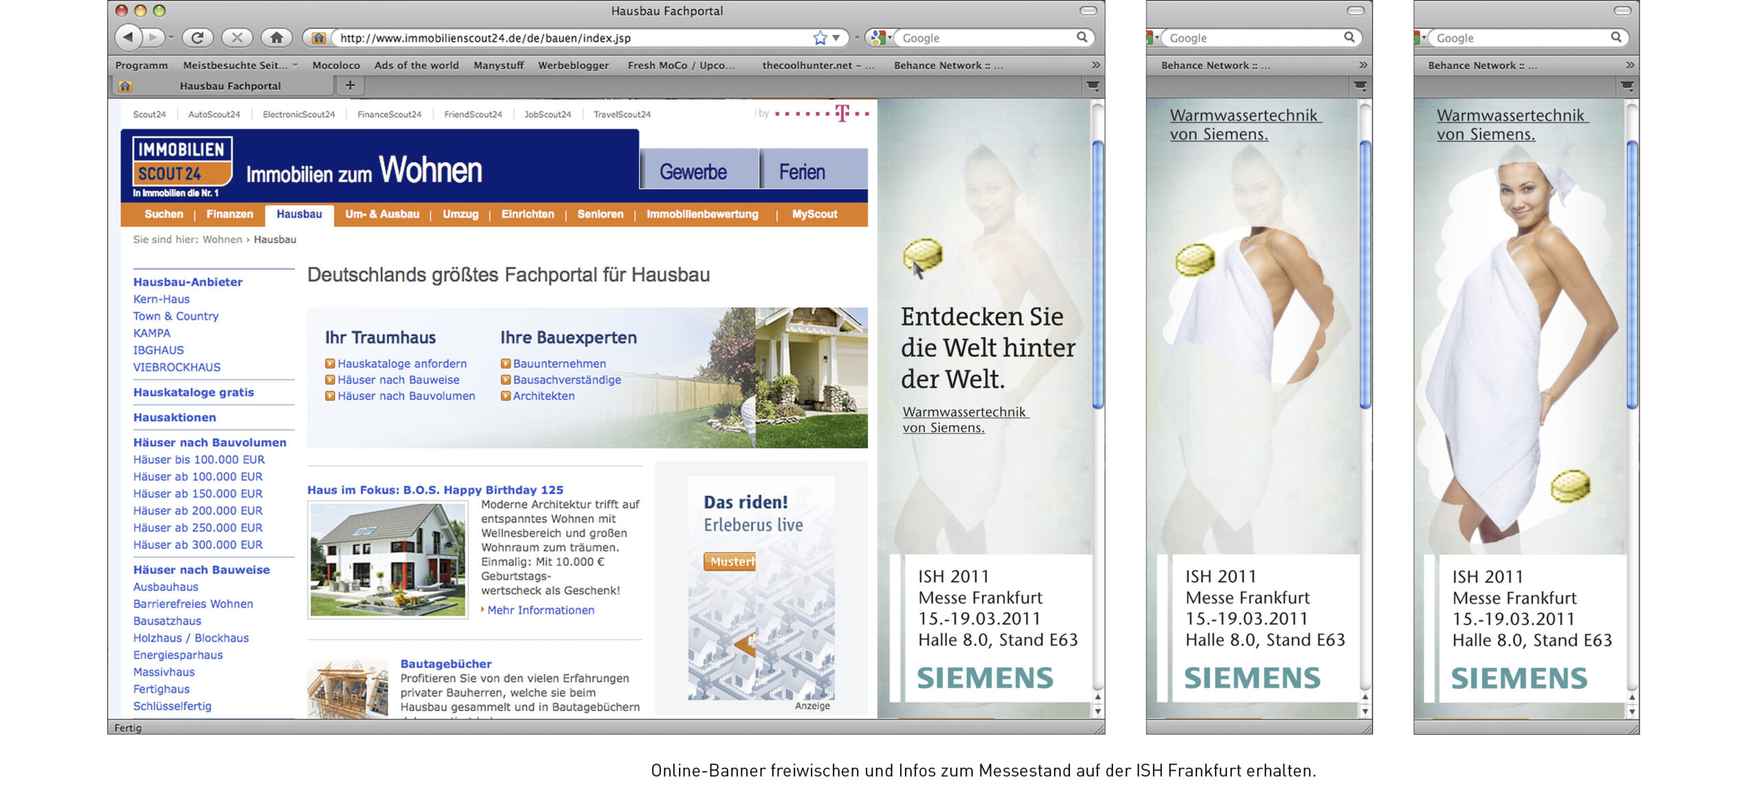Viewport: 1759px width, 809px height.
Task: Show more bookmarks chevron in the main window
Action: [x=1095, y=65]
